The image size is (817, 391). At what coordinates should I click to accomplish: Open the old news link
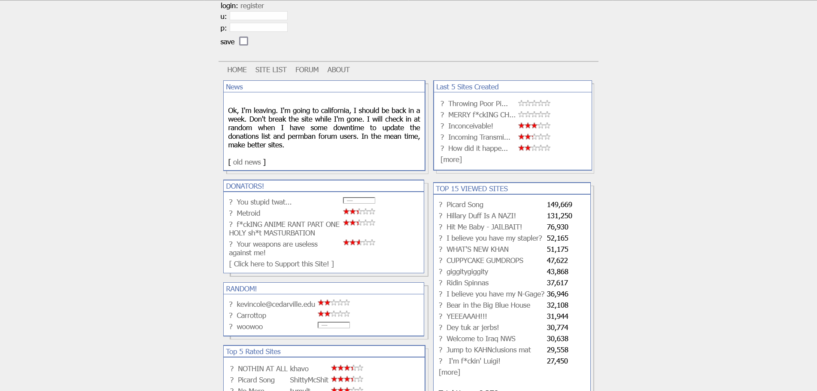(x=247, y=162)
